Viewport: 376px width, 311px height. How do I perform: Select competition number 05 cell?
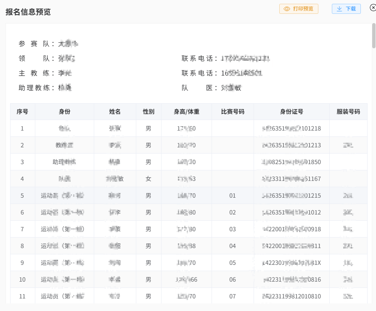tap(233, 263)
